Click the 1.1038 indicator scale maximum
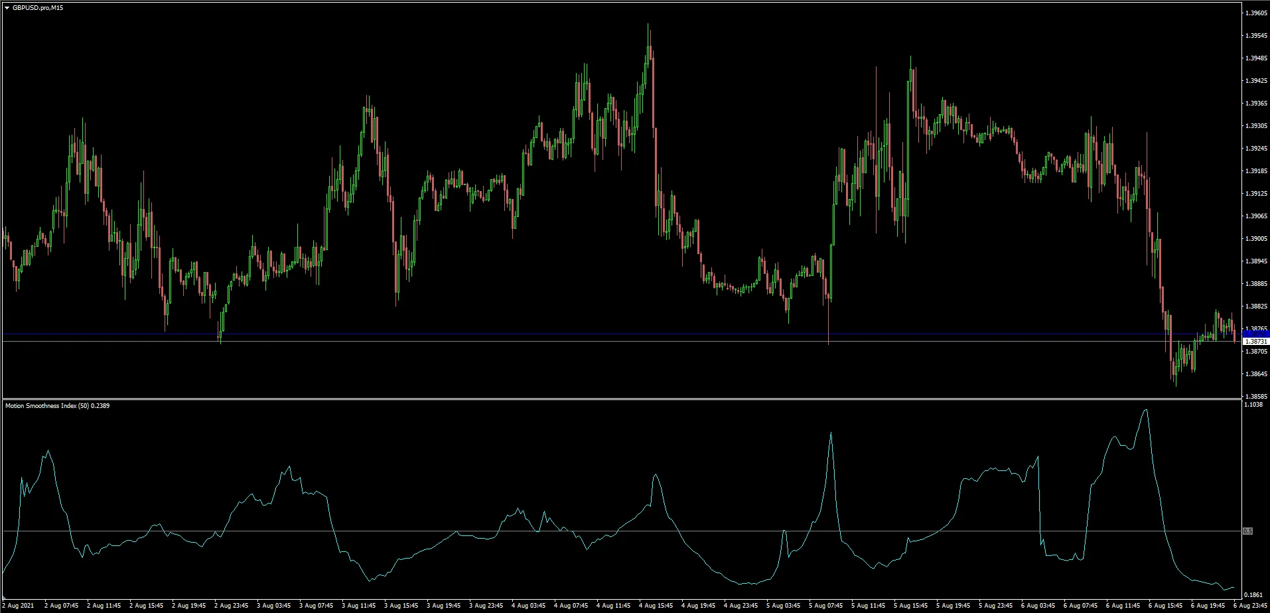The height and width of the screenshot is (613, 1270). pos(1254,405)
